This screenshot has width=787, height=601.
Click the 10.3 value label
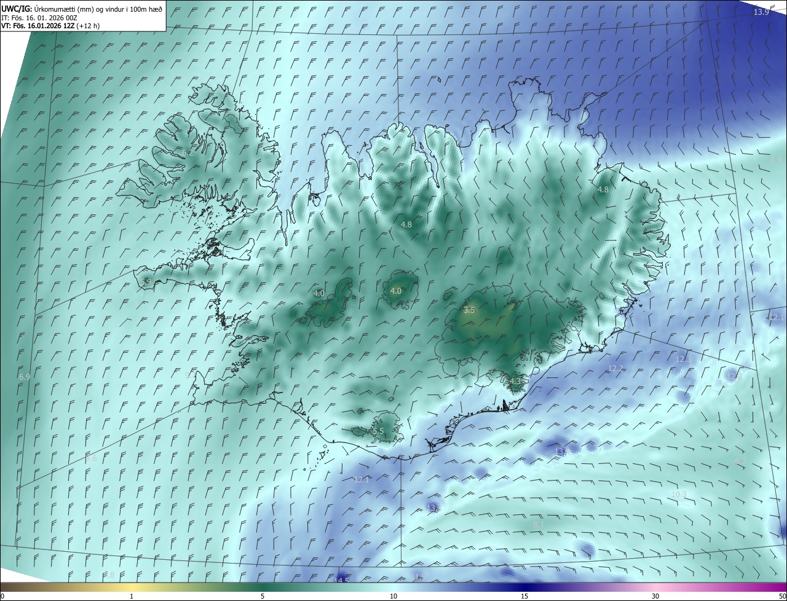(x=679, y=495)
